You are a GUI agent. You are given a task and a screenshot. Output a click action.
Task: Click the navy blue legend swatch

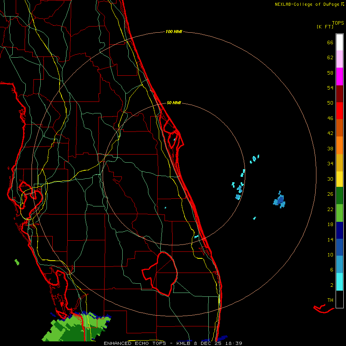coord(339,230)
